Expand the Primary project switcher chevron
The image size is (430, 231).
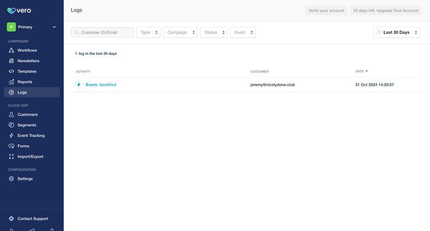tap(54, 27)
